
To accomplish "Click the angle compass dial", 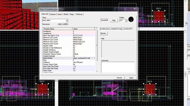I will (x=131, y=19).
